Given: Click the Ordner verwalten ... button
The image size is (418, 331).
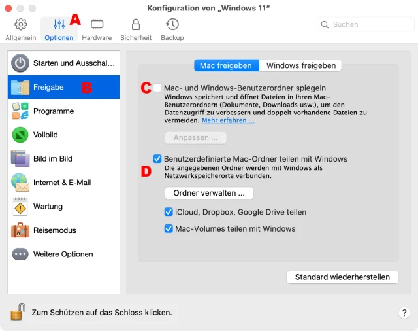Looking at the screenshot, I should (x=209, y=193).
